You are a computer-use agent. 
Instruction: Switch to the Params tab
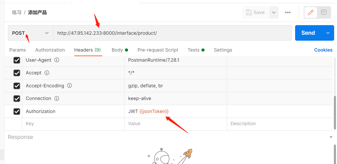tap(17, 50)
